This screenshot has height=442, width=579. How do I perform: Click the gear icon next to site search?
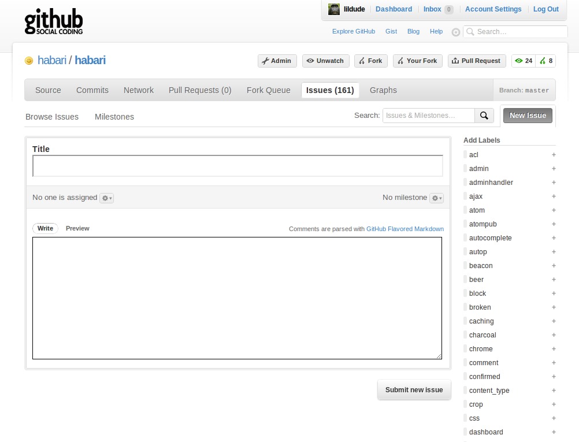click(455, 32)
